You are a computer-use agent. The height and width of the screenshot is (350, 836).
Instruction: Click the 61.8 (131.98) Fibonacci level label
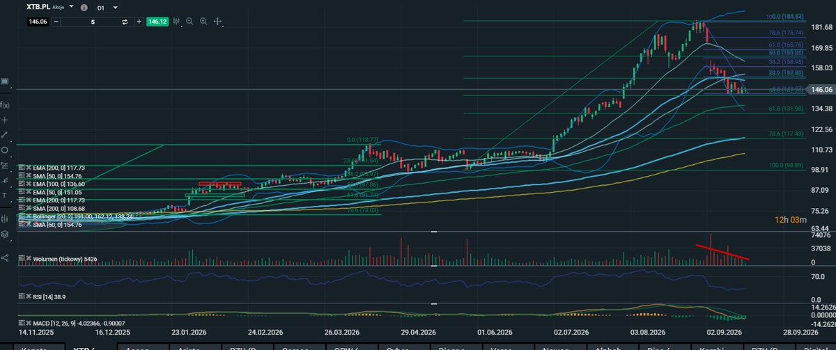click(784, 109)
